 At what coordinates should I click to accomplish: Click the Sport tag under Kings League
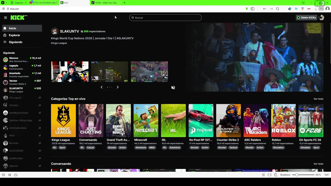coord(62,148)
